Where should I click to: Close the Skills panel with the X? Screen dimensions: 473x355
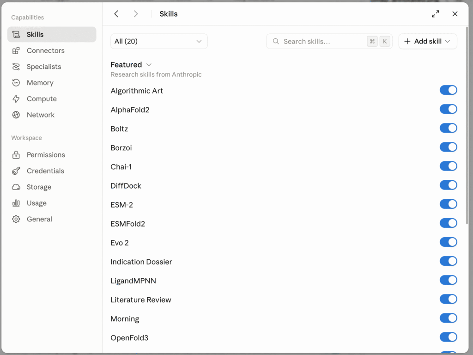[x=455, y=14]
